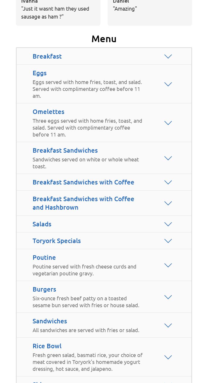Open the Omelettes category title
Image resolution: width=208 pixels, height=383 pixels.
(x=48, y=112)
